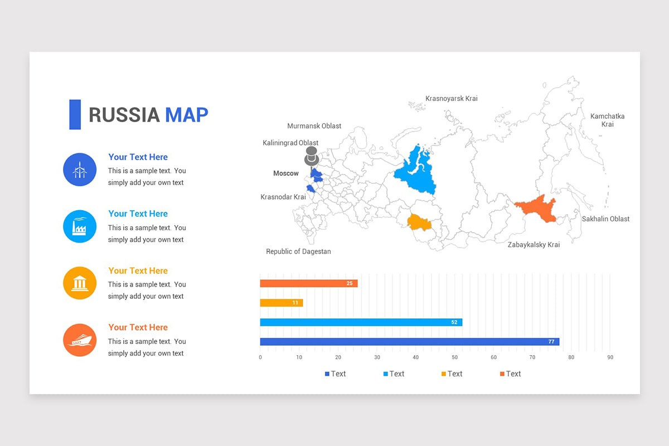669x446 pixels.
Task: Select the blue 'Your Text Here' heading
Action: click(138, 157)
